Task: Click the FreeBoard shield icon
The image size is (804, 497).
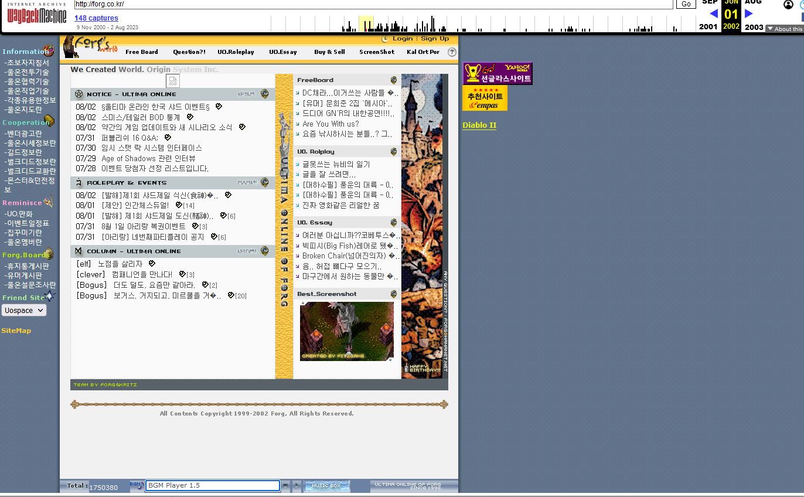Action: tap(394, 80)
